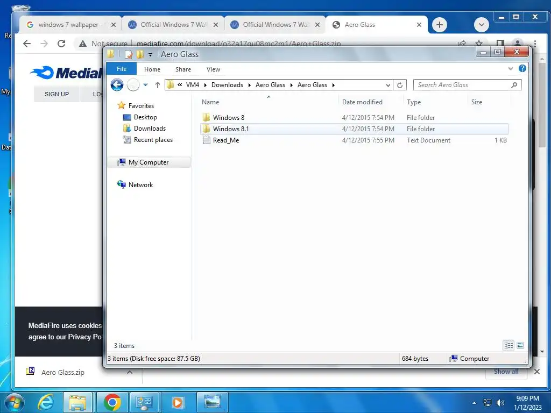Screen dimensions: 551x413
Task: Expand the Downloads breadcrumb arrow
Action: [x=250, y=85]
